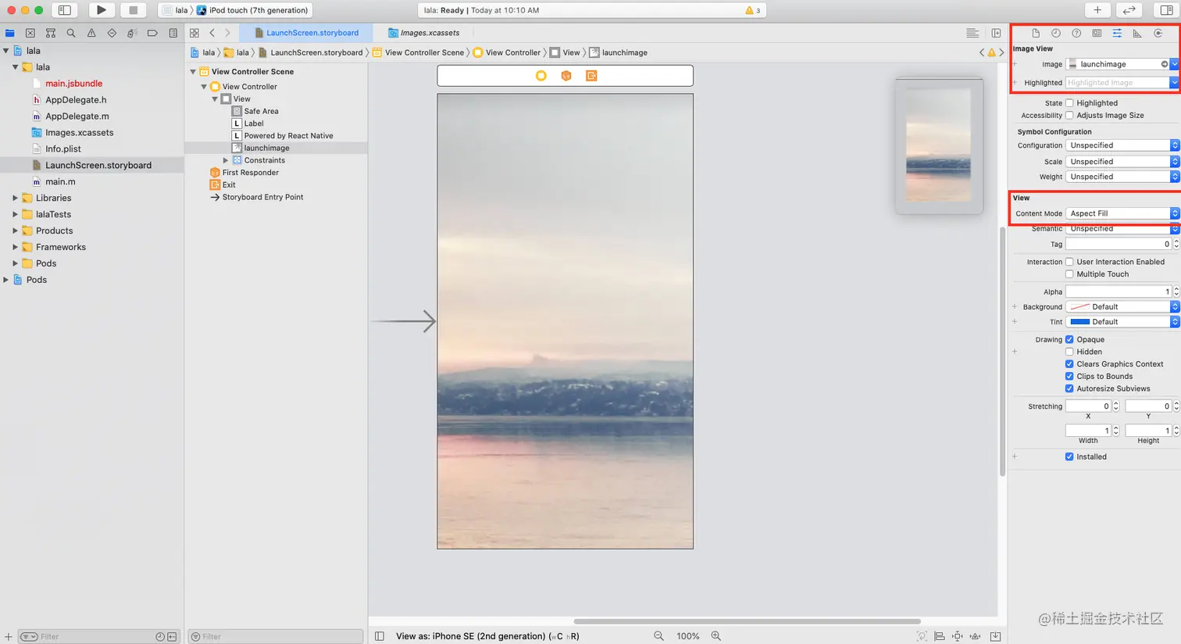Open the find navigator
1181x644 pixels.
pos(71,33)
